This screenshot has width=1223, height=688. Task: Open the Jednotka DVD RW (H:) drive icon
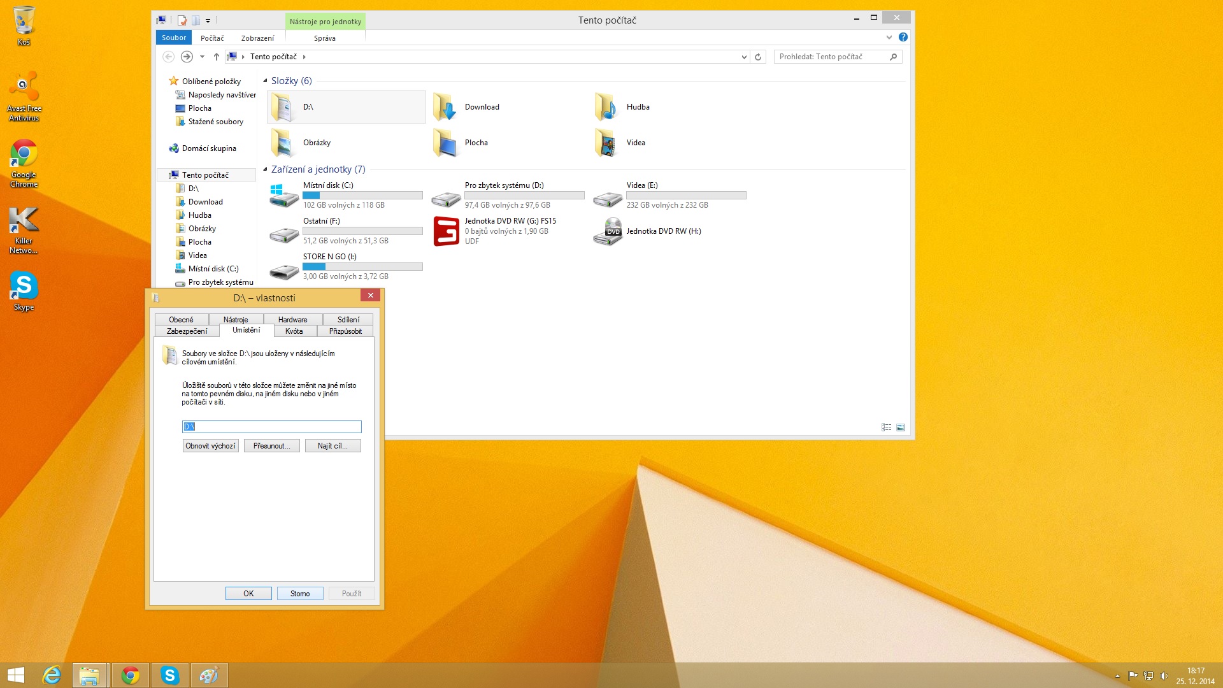607,232
